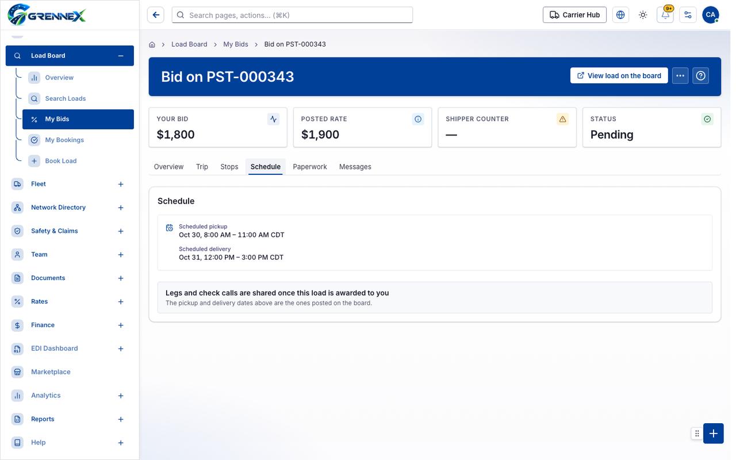Switch to the Overview tab

[168, 167]
